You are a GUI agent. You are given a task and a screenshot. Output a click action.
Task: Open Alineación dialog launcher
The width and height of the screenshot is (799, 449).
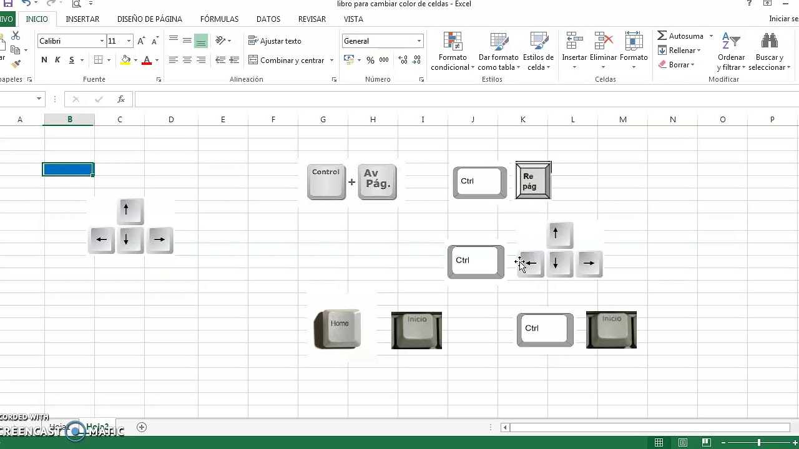click(x=334, y=80)
